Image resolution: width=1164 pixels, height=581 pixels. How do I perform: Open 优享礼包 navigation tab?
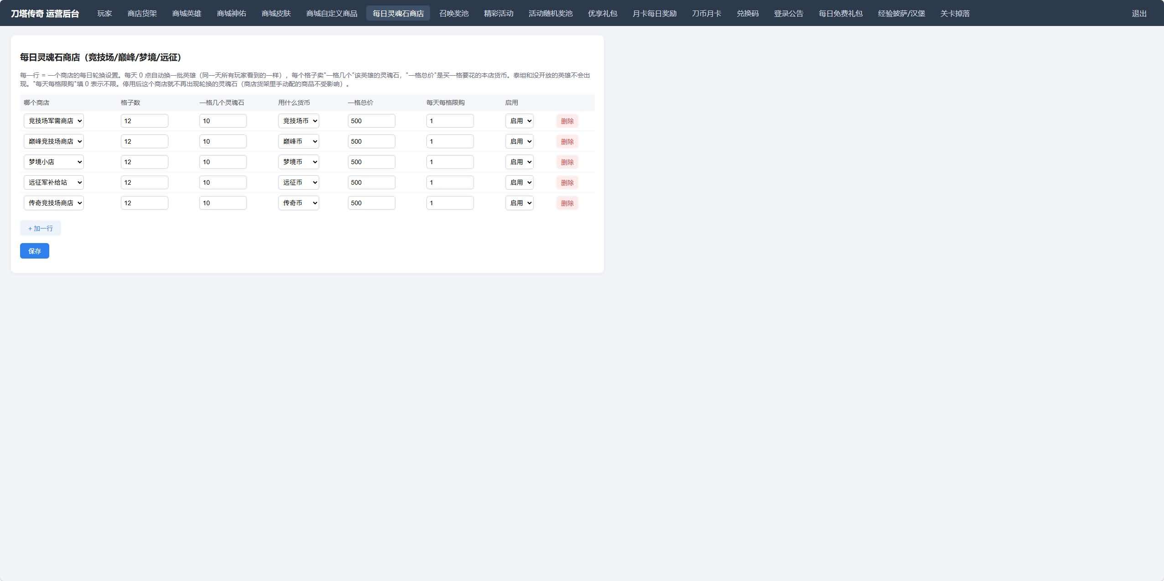click(603, 13)
